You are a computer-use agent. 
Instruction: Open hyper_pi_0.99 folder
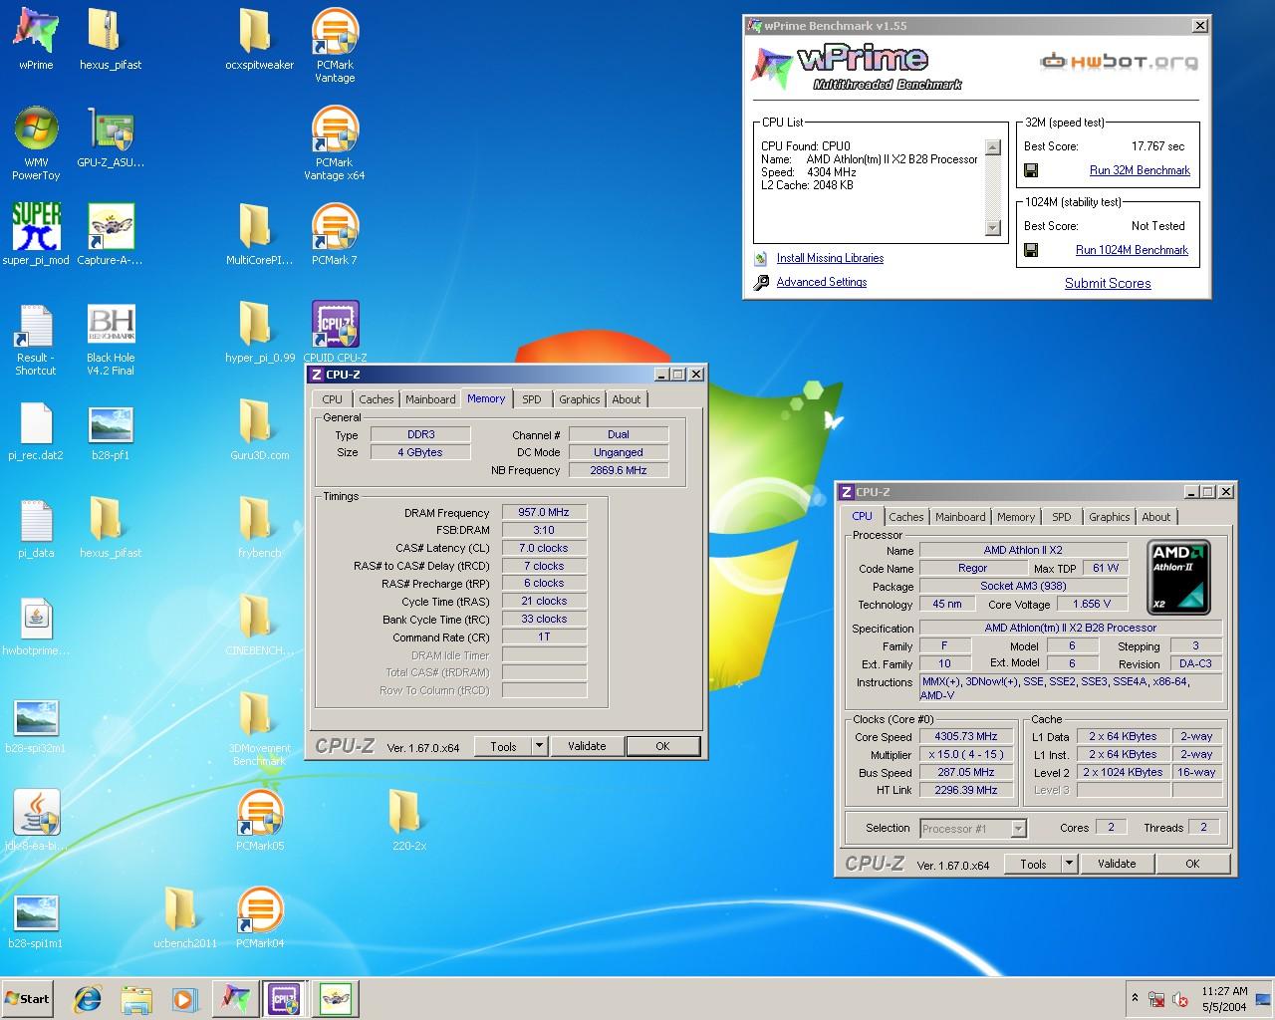coord(259,332)
